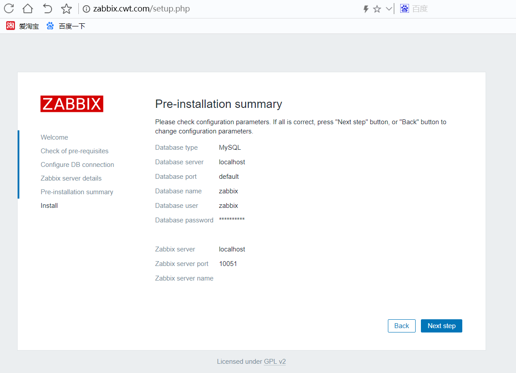
Task: Open the 百度一下 bookmark
Action: click(66, 26)
